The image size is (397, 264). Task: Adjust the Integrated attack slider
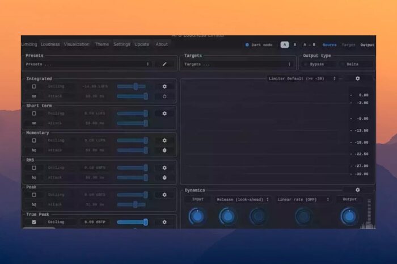(x=132, y=97)
